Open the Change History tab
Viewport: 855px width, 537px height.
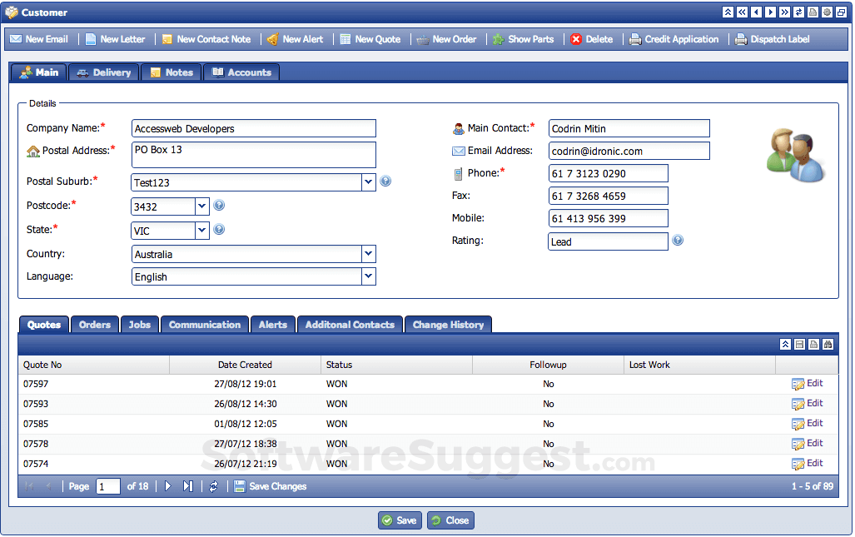(448, 325)
